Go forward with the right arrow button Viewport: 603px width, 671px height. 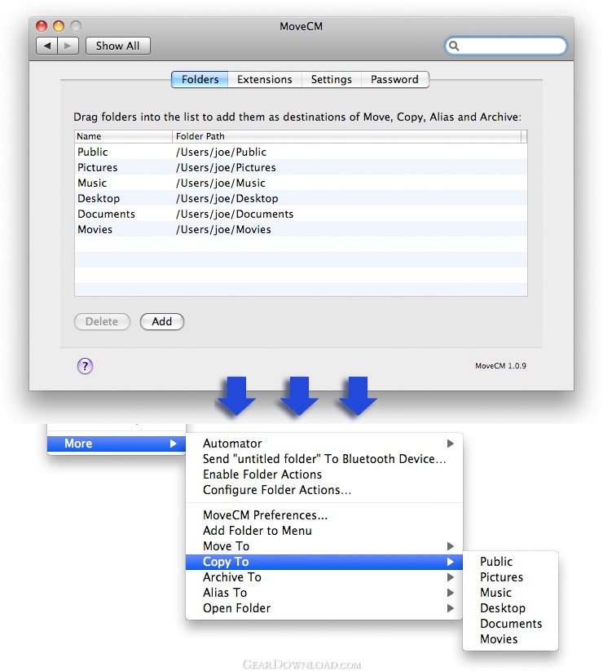tap(68, 46)
